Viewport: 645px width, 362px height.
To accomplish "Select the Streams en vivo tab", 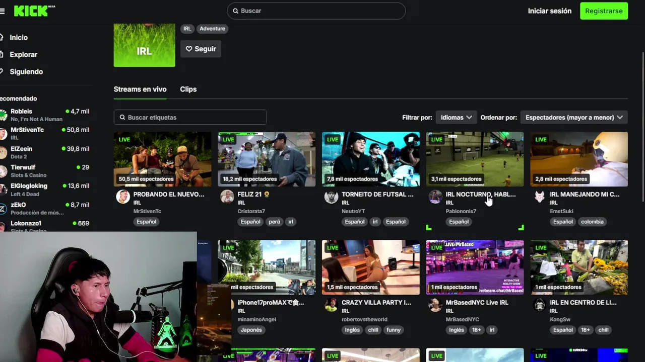I will (140, 89).
